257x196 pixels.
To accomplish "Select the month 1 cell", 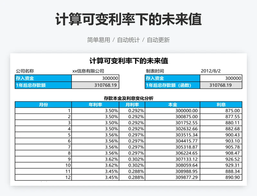I will pos(43,111).
